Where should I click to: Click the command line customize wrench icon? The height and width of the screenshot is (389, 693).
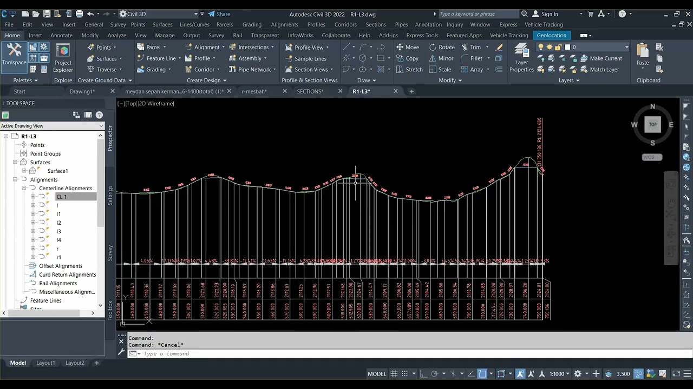(121, 352)
